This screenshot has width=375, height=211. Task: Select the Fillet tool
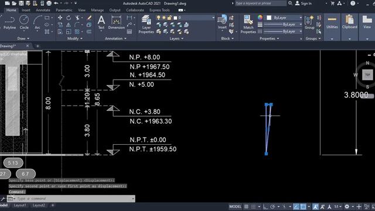(77, 25)
